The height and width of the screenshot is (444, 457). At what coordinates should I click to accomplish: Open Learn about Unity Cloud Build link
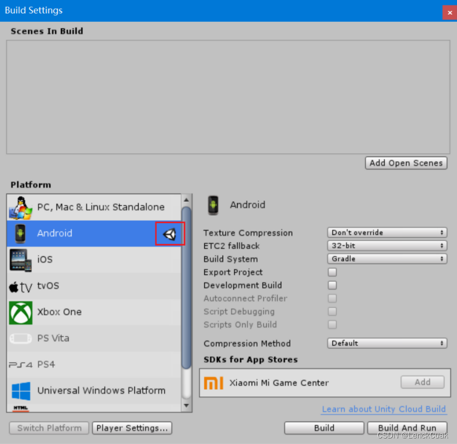[384, 409]
